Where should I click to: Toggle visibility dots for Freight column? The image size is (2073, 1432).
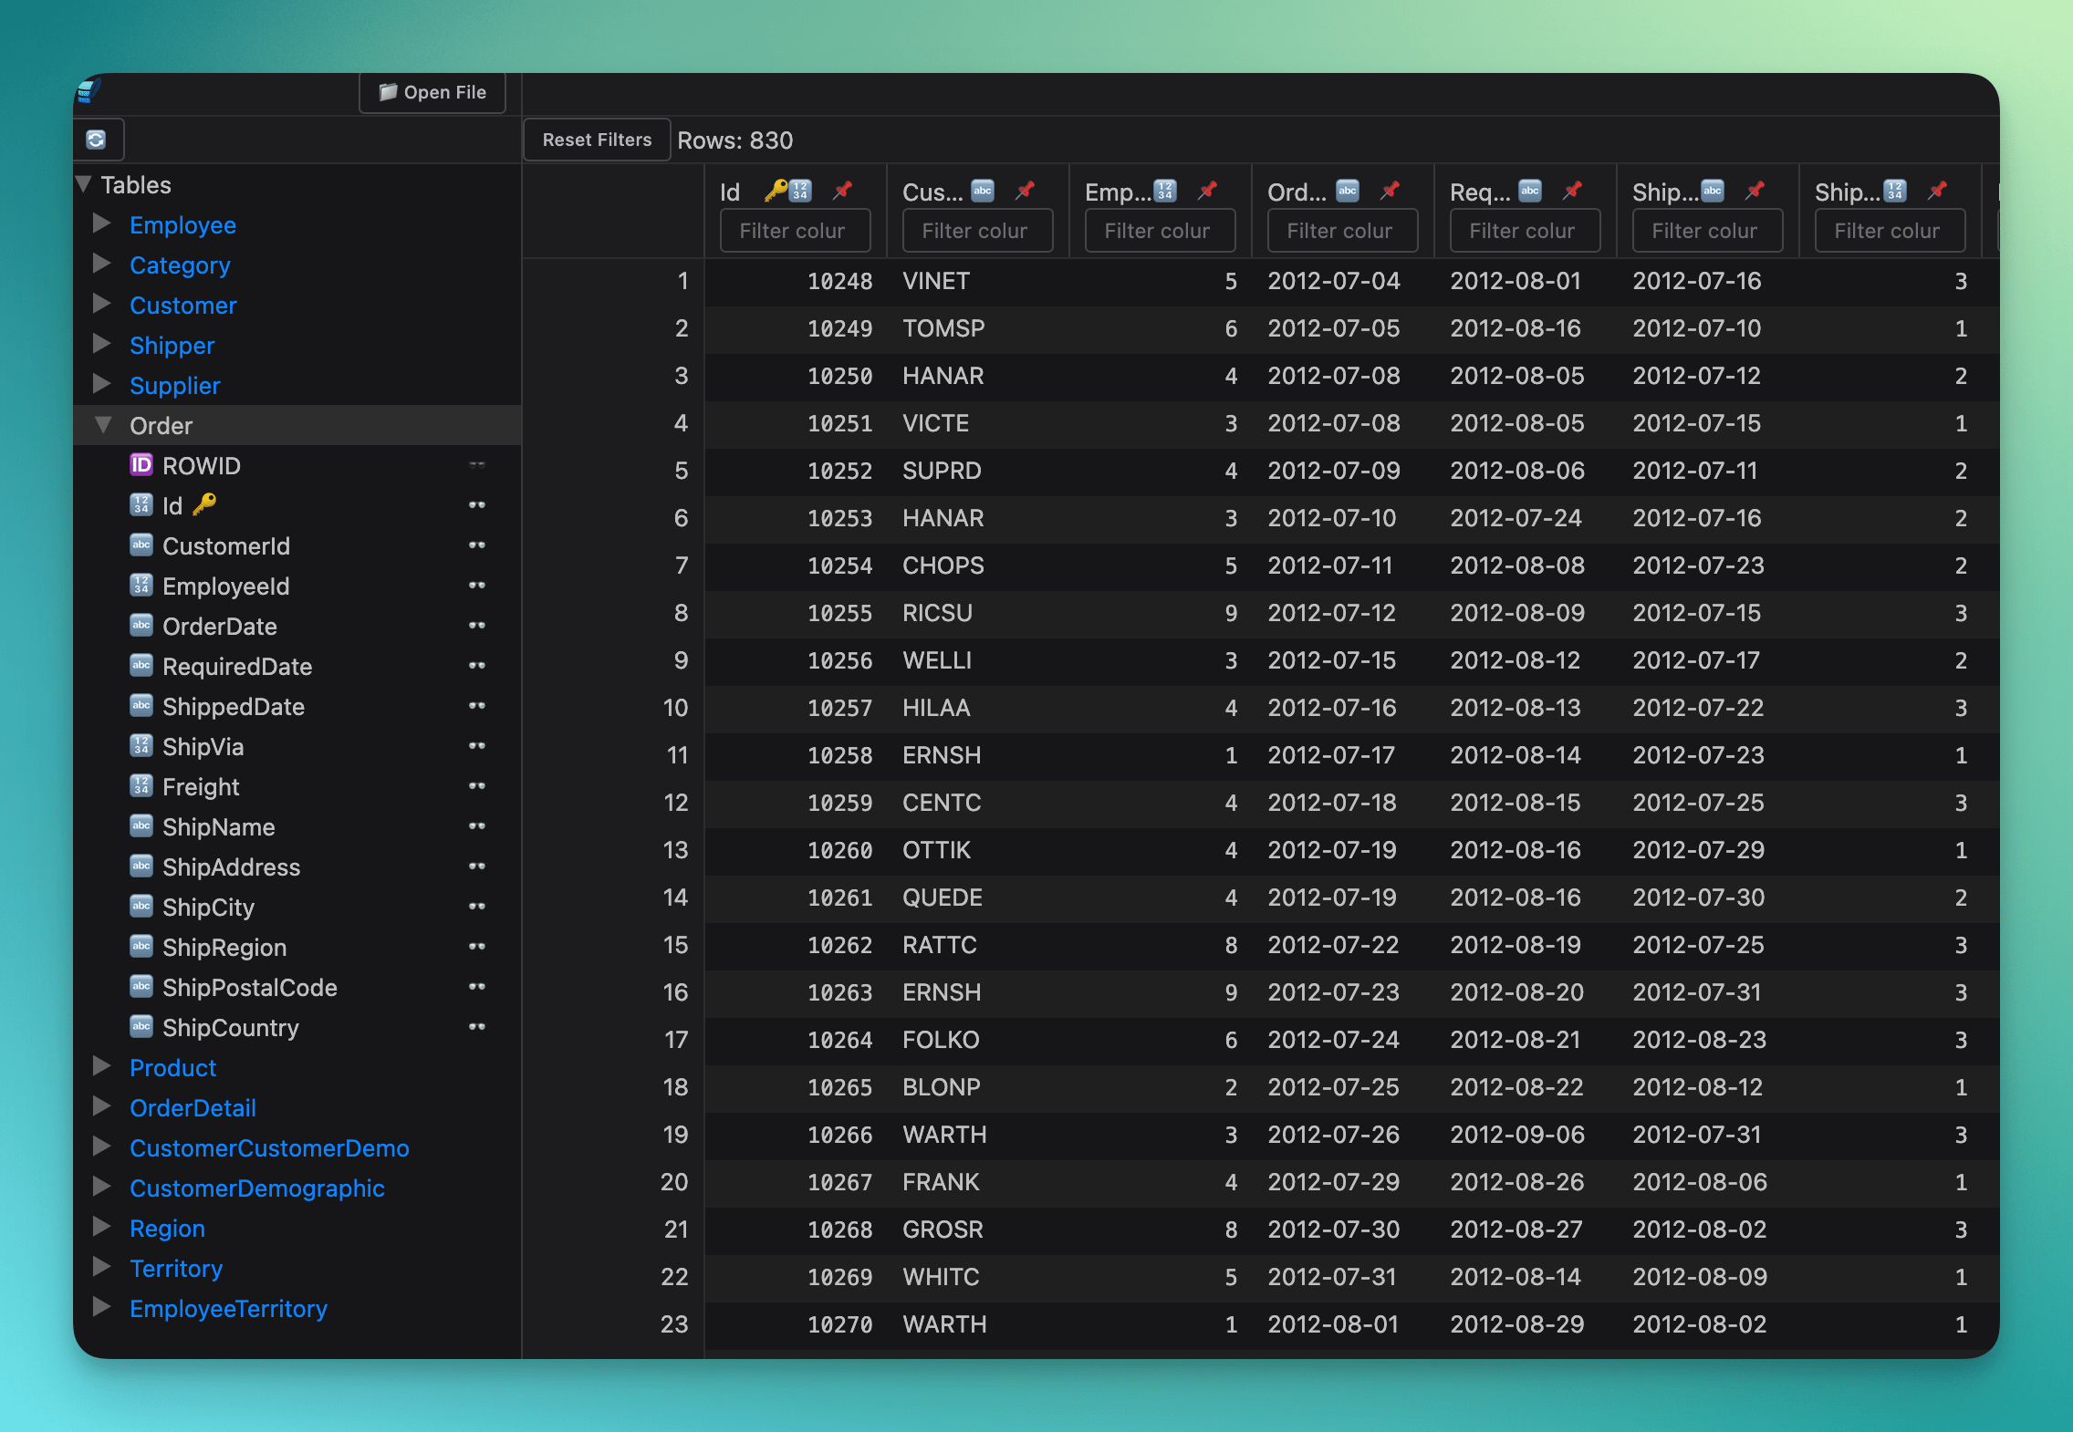pyautogui.click(x=476, y=786)
